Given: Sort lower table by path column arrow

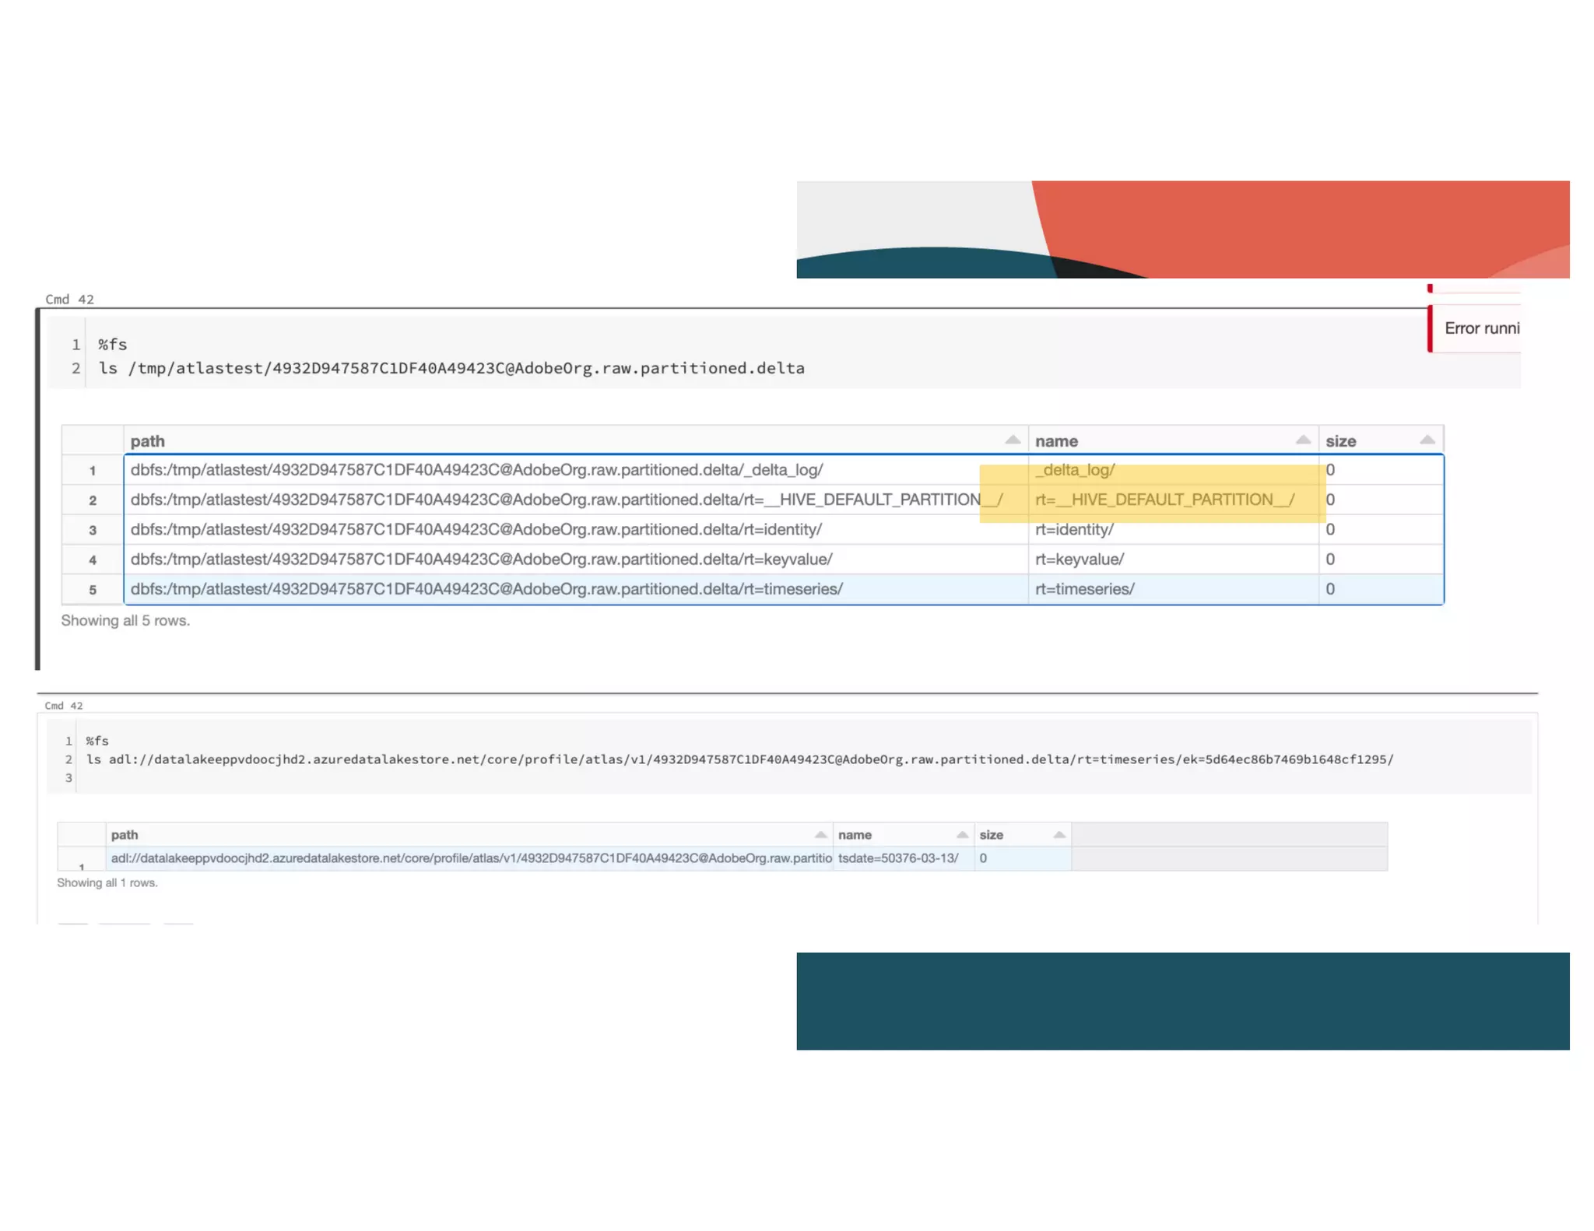Looking at the screenshot, I should coord(820,835).
